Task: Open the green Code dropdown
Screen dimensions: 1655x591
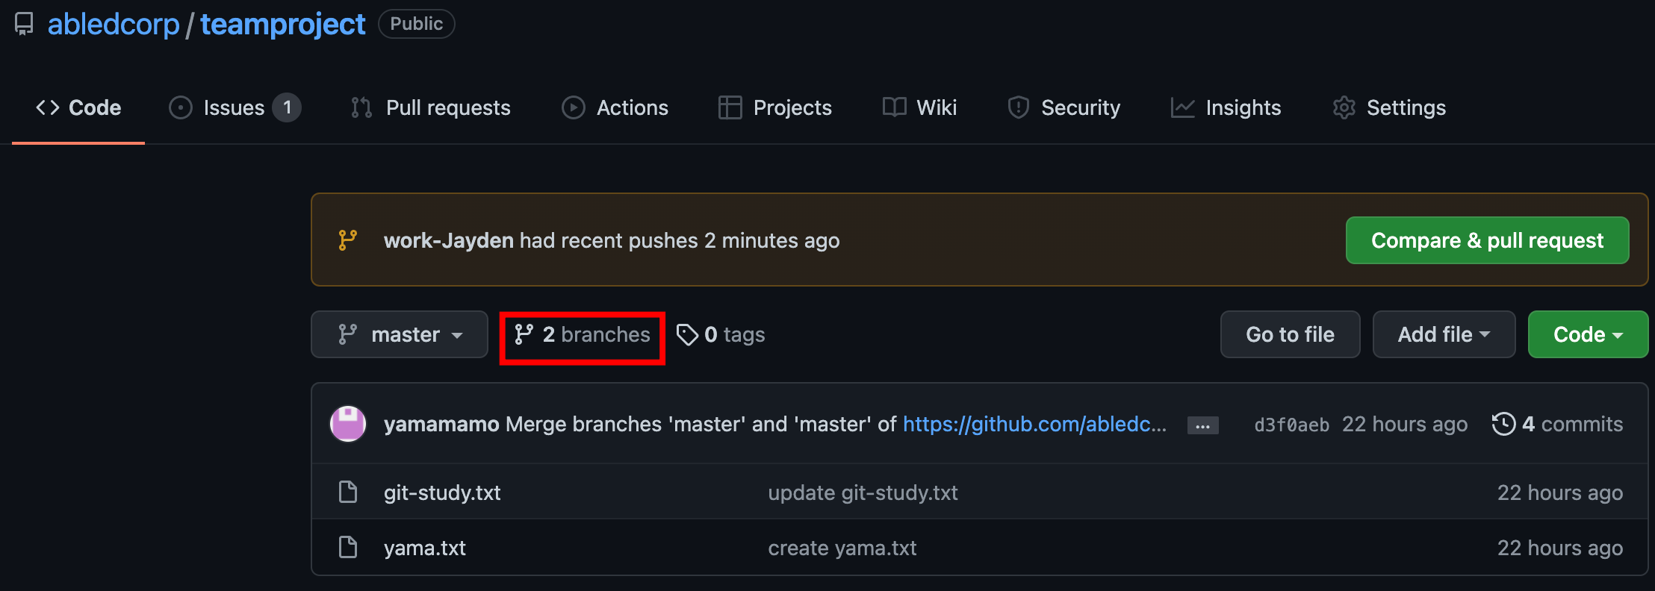Action: [1588, 334]
